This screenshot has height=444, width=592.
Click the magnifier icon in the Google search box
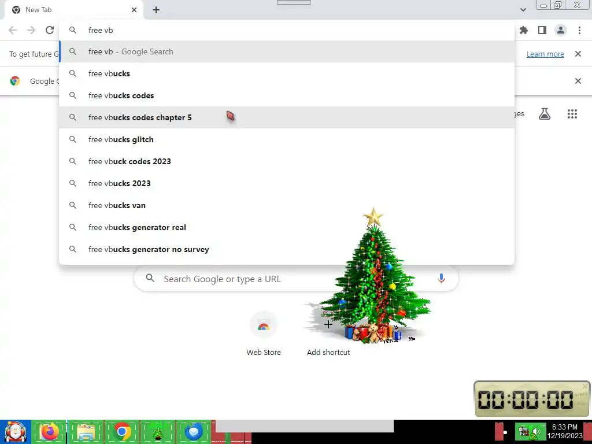(x=150, y=278)
